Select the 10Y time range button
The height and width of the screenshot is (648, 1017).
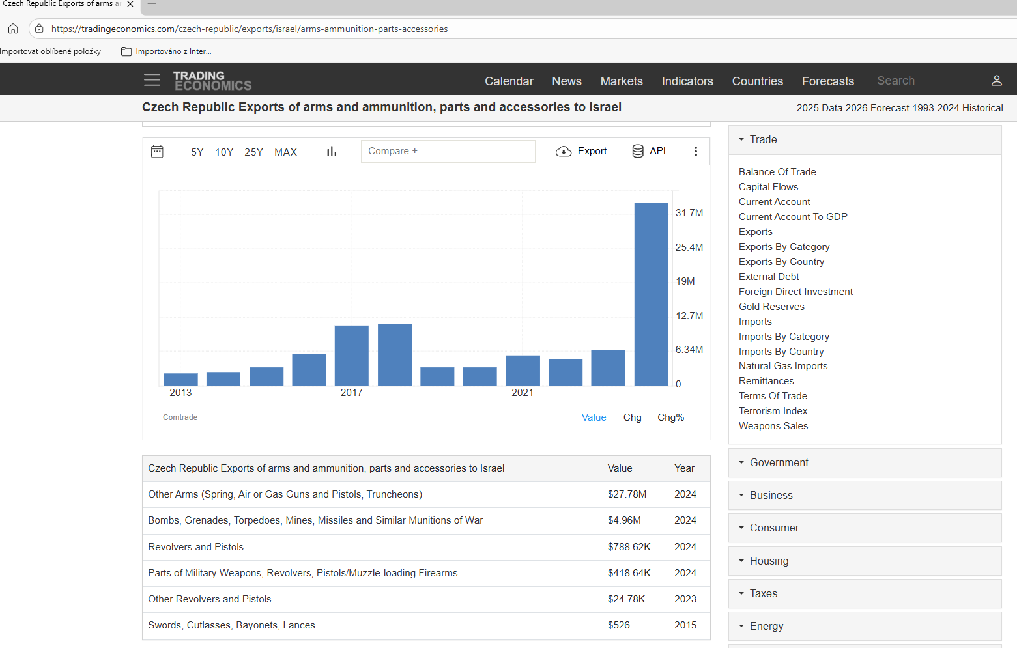224,152
